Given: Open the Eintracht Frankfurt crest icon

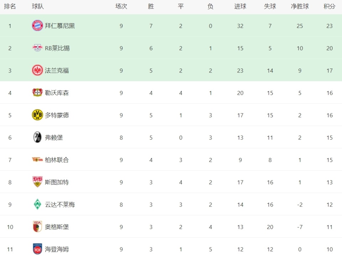Looking at the screenshot, I should point(37,70).
